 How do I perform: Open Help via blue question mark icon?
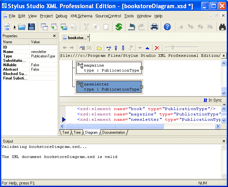click(167, 27)
